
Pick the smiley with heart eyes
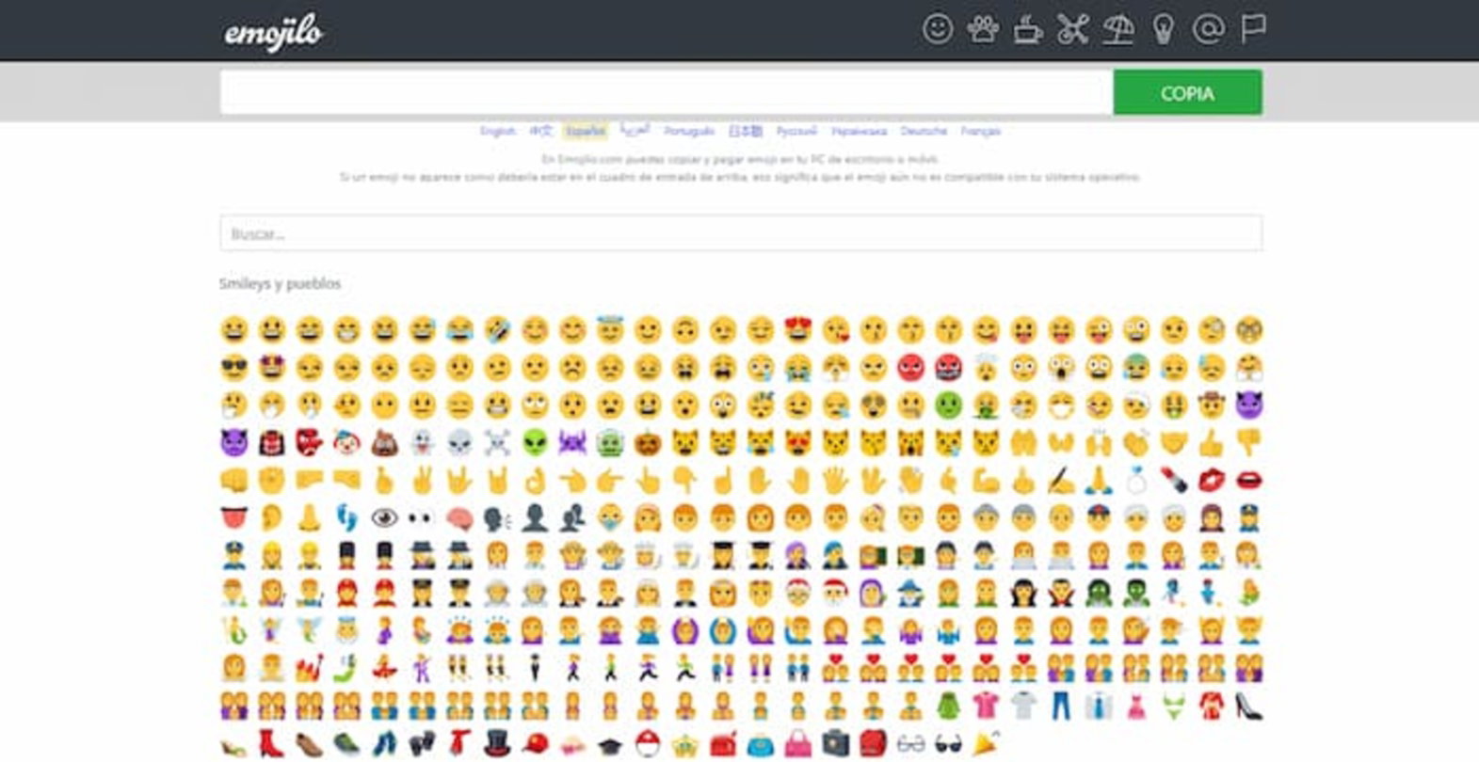pyautogui.click(x=798, y=330)
